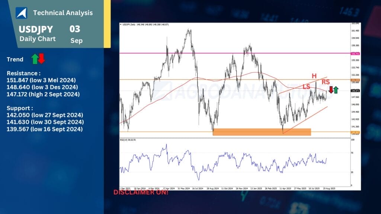
Task: Click the orange support zone rectangle
Action: point(262,132)
